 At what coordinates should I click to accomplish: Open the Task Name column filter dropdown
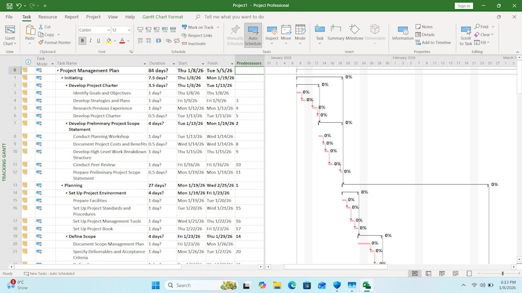(x=145, y=64)
